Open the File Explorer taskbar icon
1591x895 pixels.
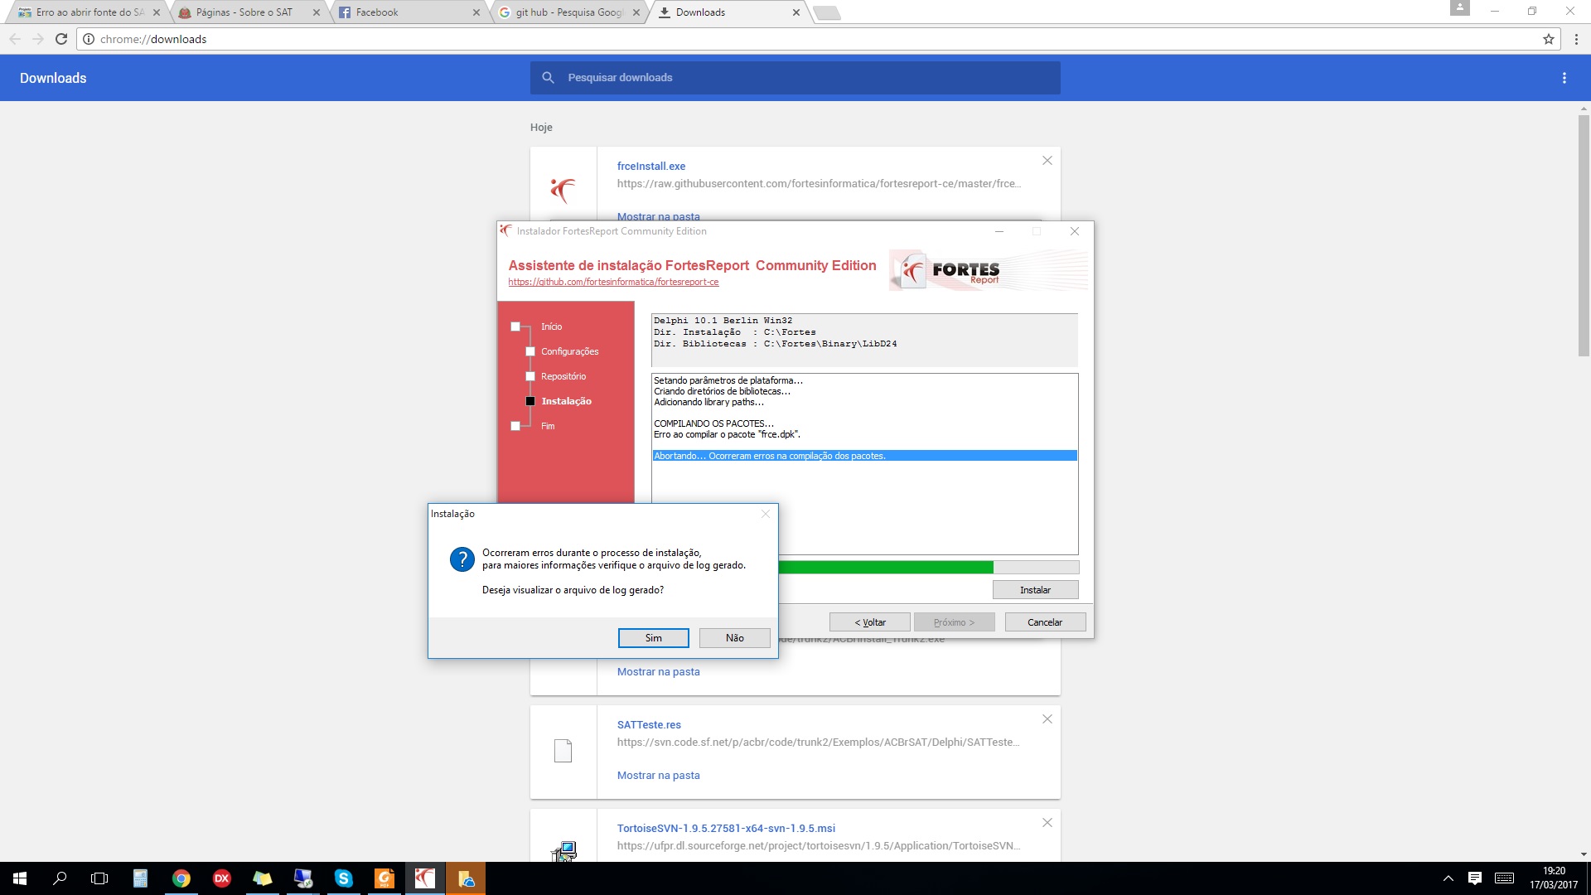click(x=466, y=878)
